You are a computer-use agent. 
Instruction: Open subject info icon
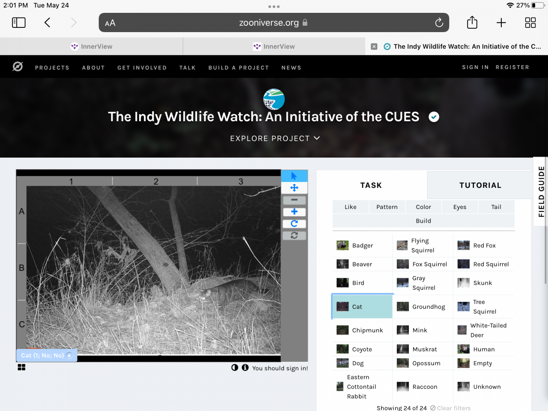245,367
